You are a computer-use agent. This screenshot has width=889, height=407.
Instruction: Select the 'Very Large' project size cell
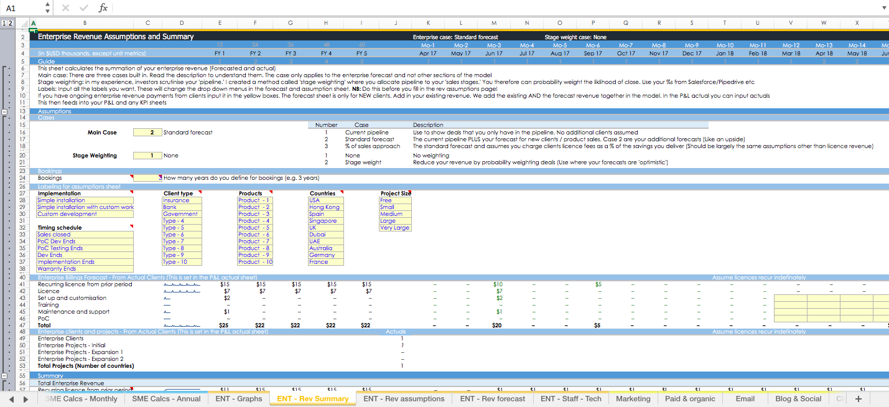(x=395, y=228)
